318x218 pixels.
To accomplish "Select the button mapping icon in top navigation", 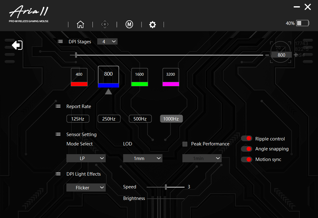I will tap(105, 24).
